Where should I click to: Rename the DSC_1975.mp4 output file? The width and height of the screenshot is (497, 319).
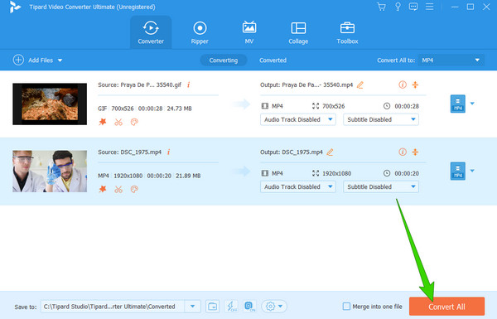(330, 152)
